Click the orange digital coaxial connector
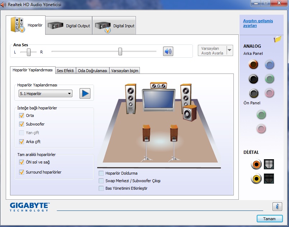 click(256, 164)
